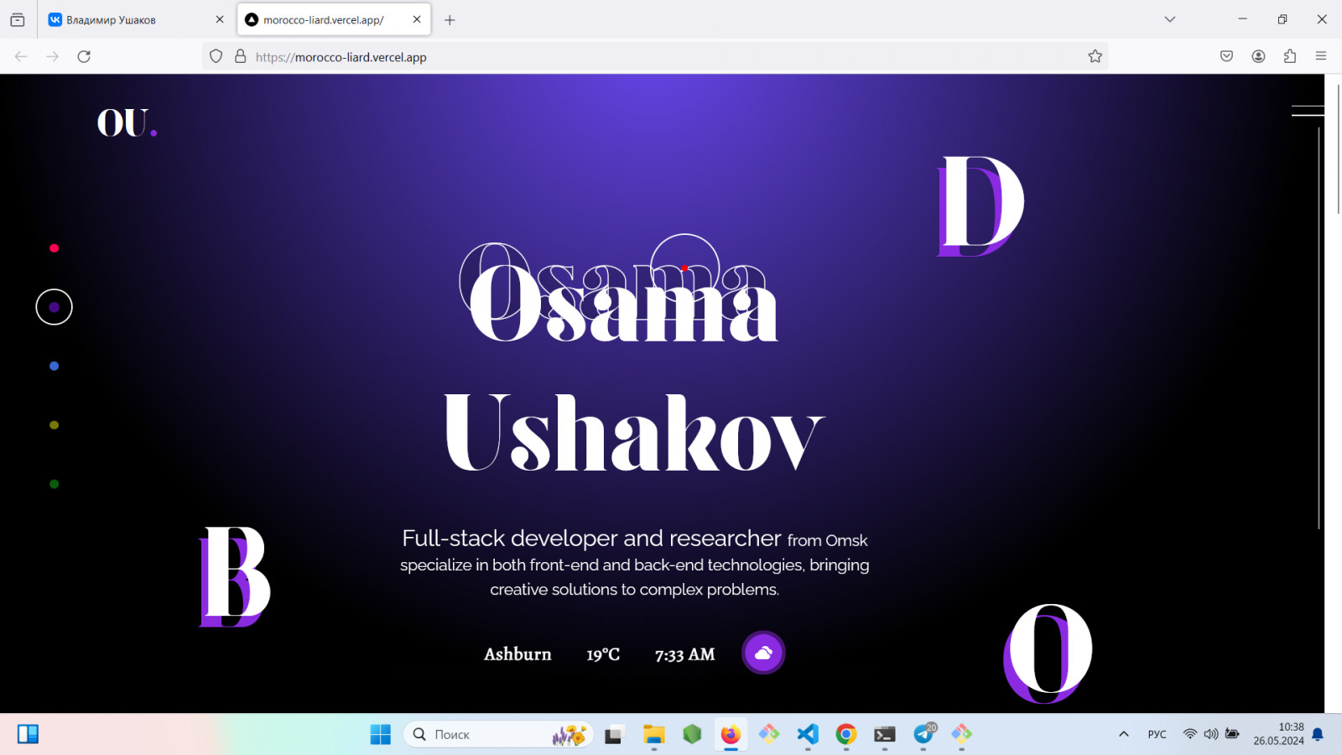Open the Windows widgets panel
1342x755 pixels.
coord(28,734)
